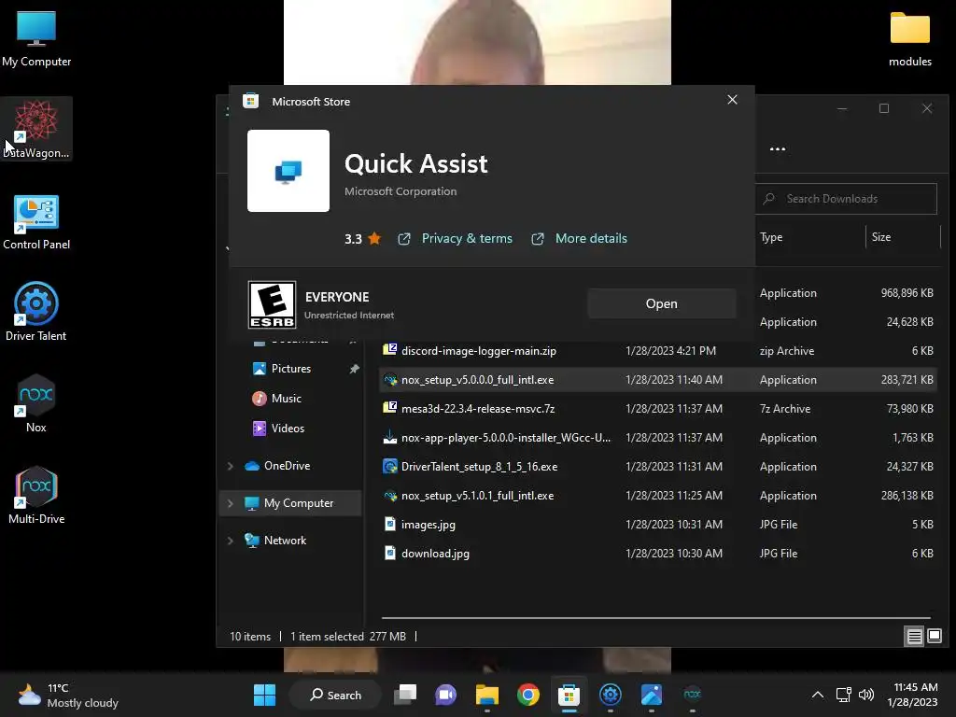Open Driver Talent from the taskbar

tap(611, 695)
